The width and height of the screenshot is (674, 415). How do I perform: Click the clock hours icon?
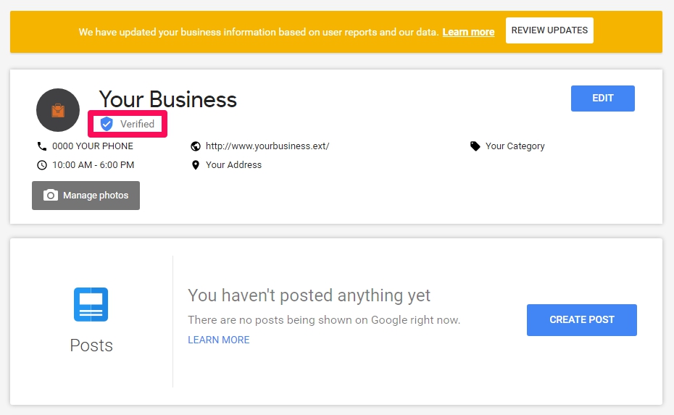42,165
